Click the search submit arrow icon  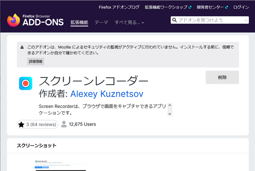[246, 20]
